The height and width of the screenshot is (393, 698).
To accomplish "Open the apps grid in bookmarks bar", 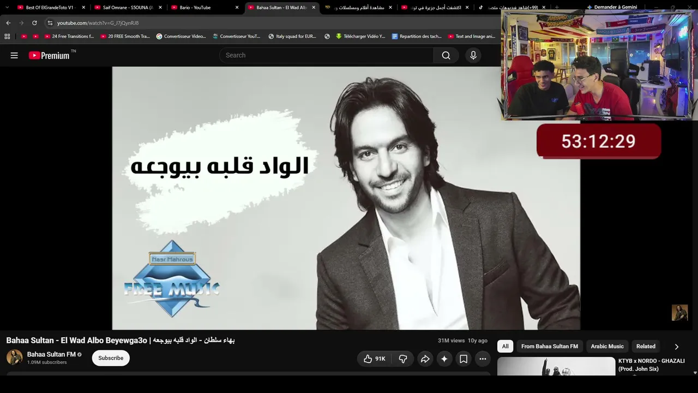I will (7, 37).
